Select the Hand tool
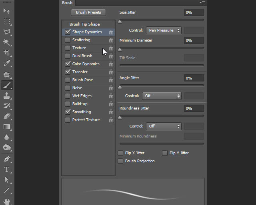The height and width of the screenshot is (205, 256). click(7, 201)
